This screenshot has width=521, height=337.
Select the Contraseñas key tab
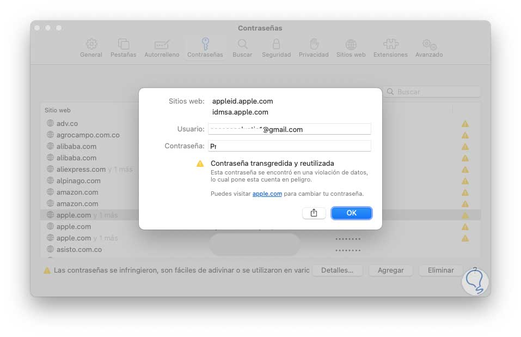pyautogui.click(x=205, y=48)
